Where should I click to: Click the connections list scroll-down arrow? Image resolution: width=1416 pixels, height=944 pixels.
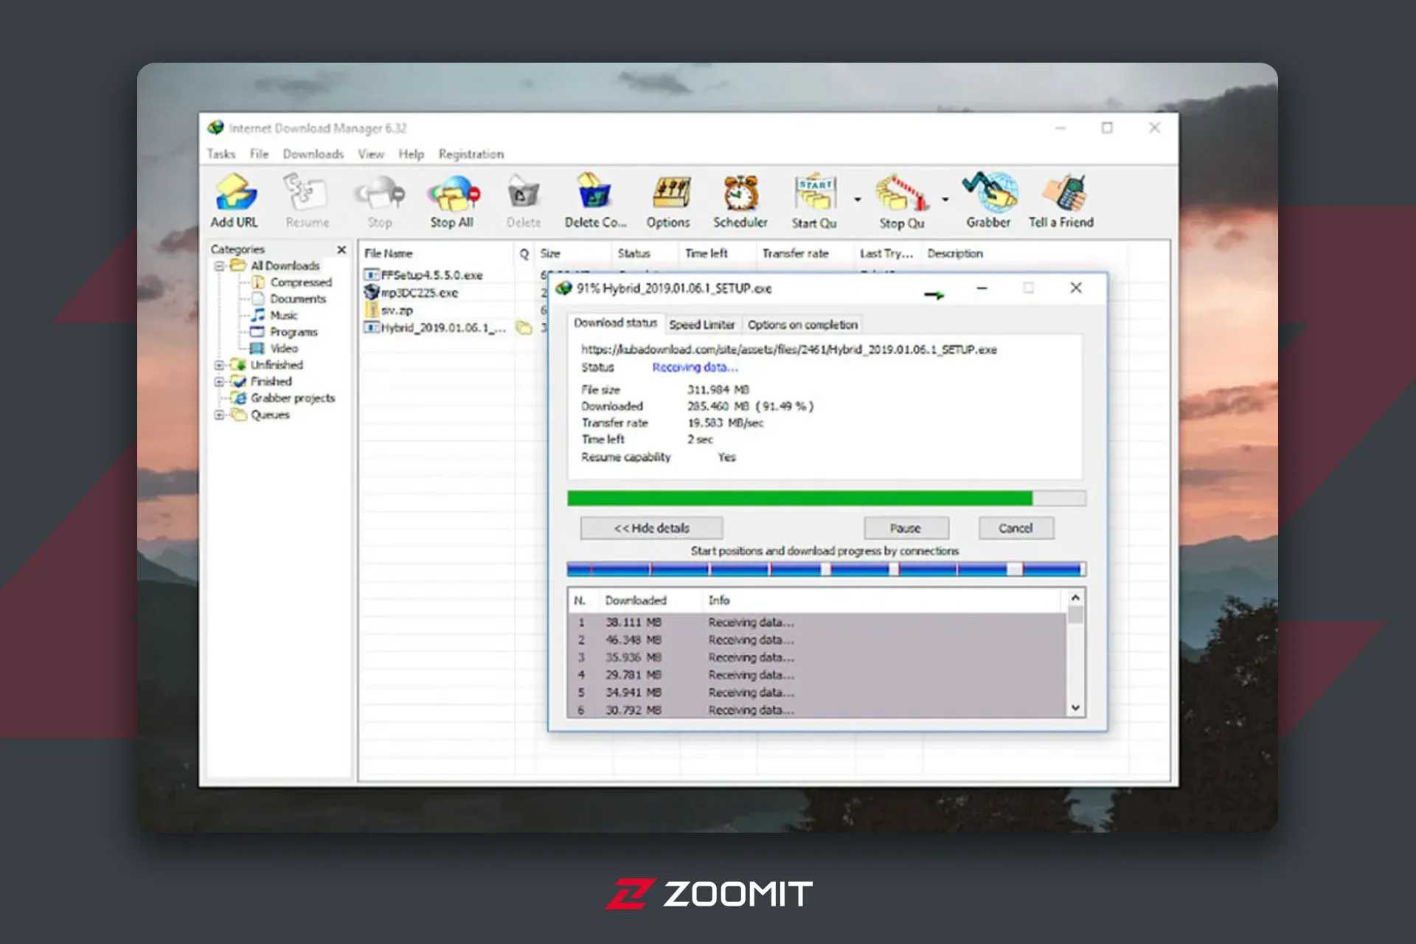click(x=1075, y=708)
